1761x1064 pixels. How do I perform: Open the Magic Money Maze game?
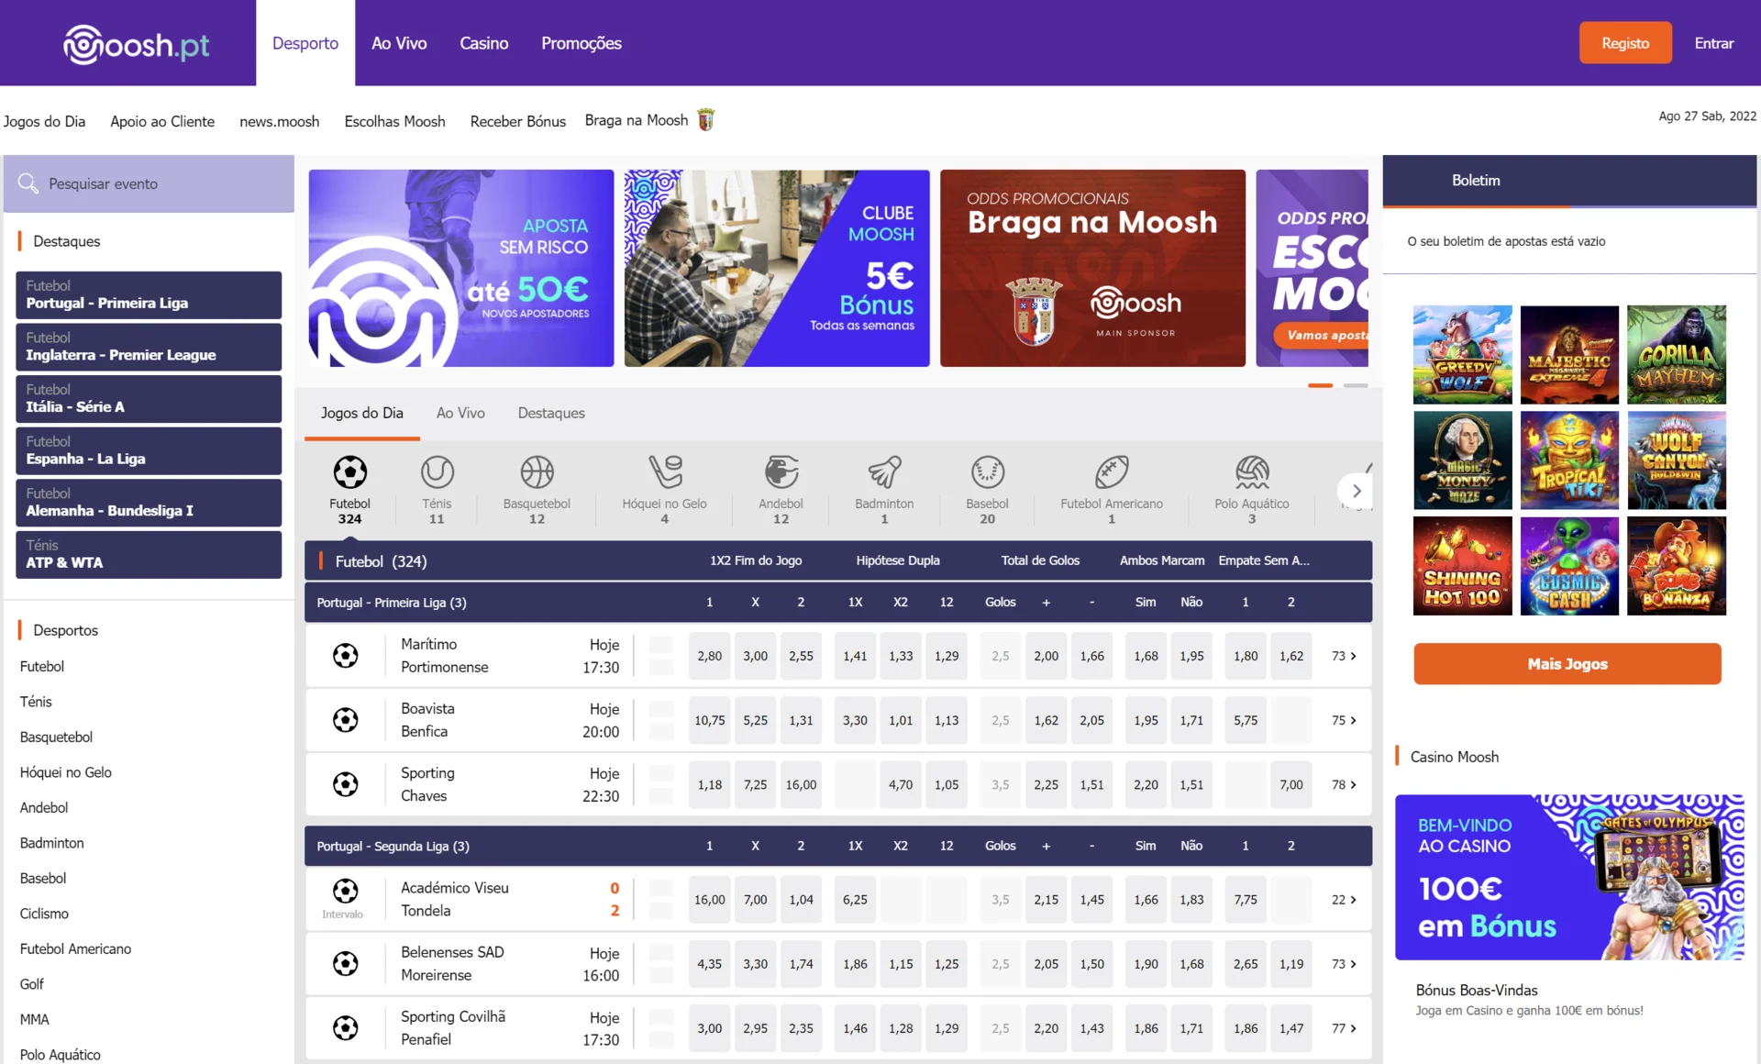(x=1462, y=460)
